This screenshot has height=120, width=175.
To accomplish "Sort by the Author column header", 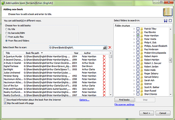I will pos(92,53).
